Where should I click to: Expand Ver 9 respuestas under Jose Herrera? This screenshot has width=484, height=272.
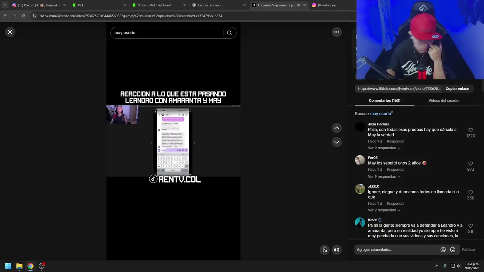[x=384, y=148]
